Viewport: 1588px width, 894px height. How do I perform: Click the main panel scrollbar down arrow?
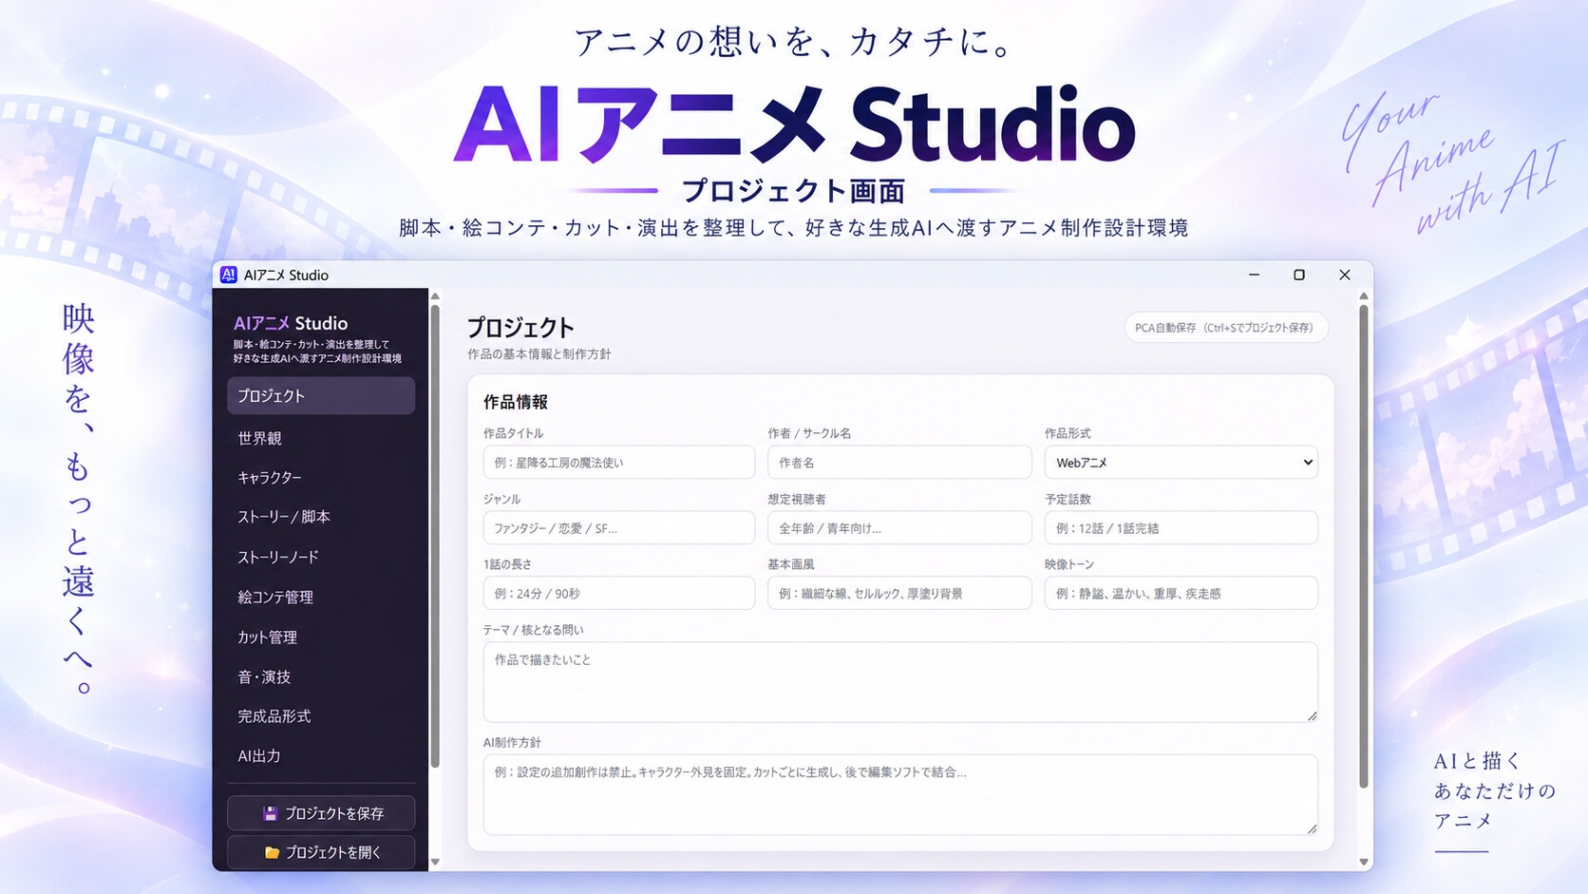tap(1364, 862)
